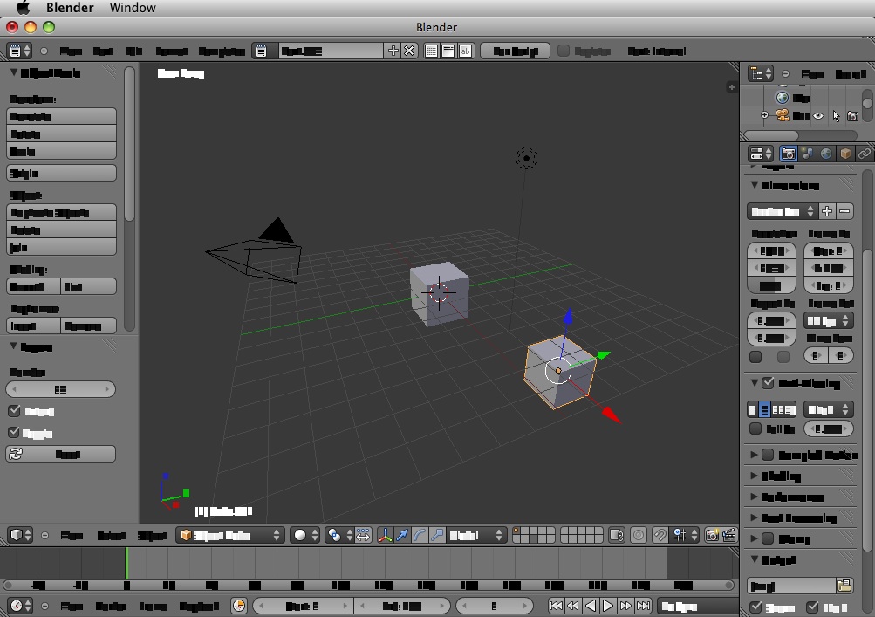Enable the Sampled Motion Blur checkbox

coord(769,455)
